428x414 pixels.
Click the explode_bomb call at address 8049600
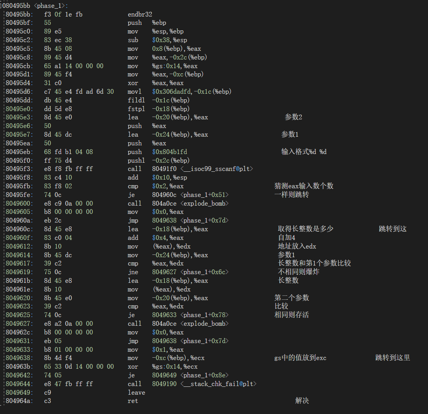pos(190,203)
